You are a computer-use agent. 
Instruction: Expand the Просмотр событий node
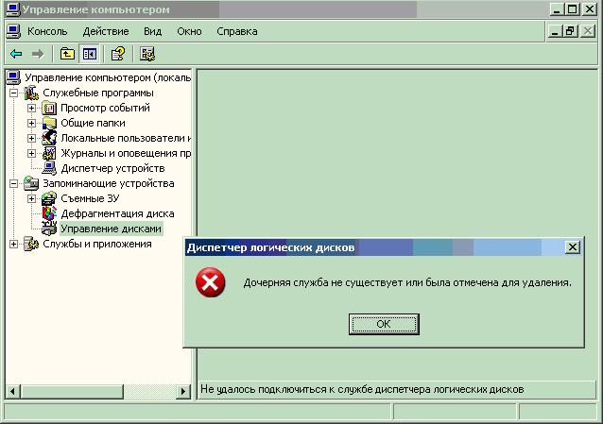coord(31,108)
